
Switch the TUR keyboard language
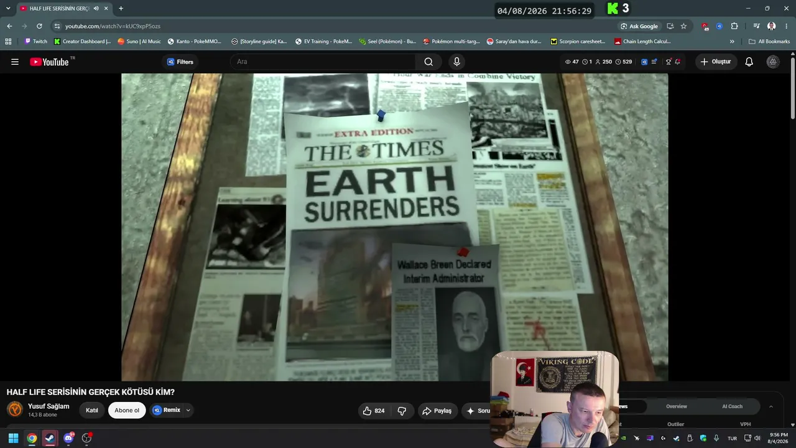pos(732,438)
